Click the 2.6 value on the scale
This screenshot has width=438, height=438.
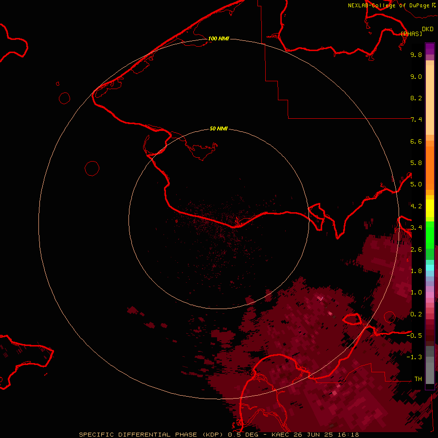point(416,250)
